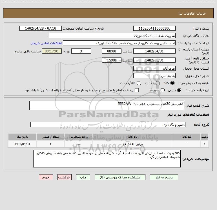Toggle the اسناد خزانه اسلامی payment checkbox
The width and height of the screenshot is (217, 210).
coord(137,90)
